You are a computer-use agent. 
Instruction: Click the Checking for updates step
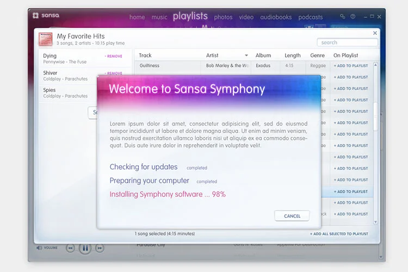pyautogui.click(x=144, y=167)
